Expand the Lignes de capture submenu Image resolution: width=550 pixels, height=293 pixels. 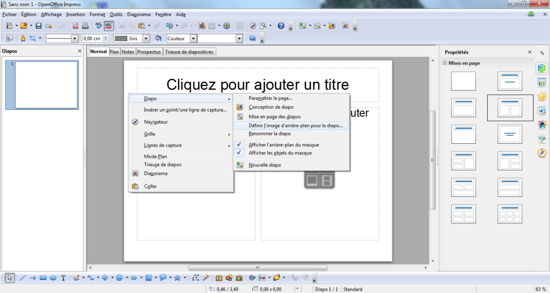[181, 146]
